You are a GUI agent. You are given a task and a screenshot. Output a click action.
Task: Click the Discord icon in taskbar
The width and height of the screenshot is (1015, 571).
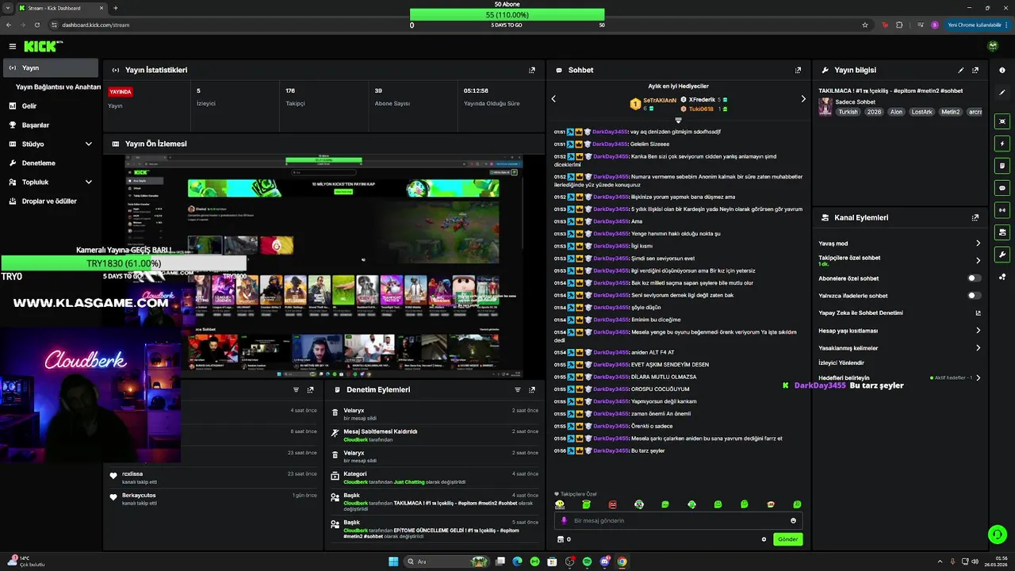coord(605,561)
